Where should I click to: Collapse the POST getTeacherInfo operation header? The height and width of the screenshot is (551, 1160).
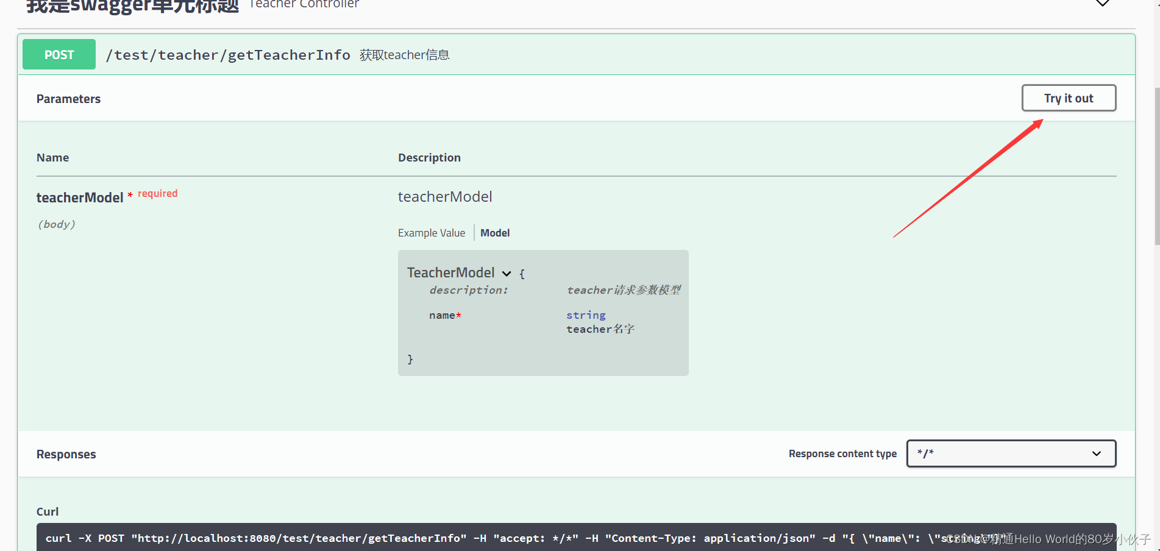tap(576, 55)
